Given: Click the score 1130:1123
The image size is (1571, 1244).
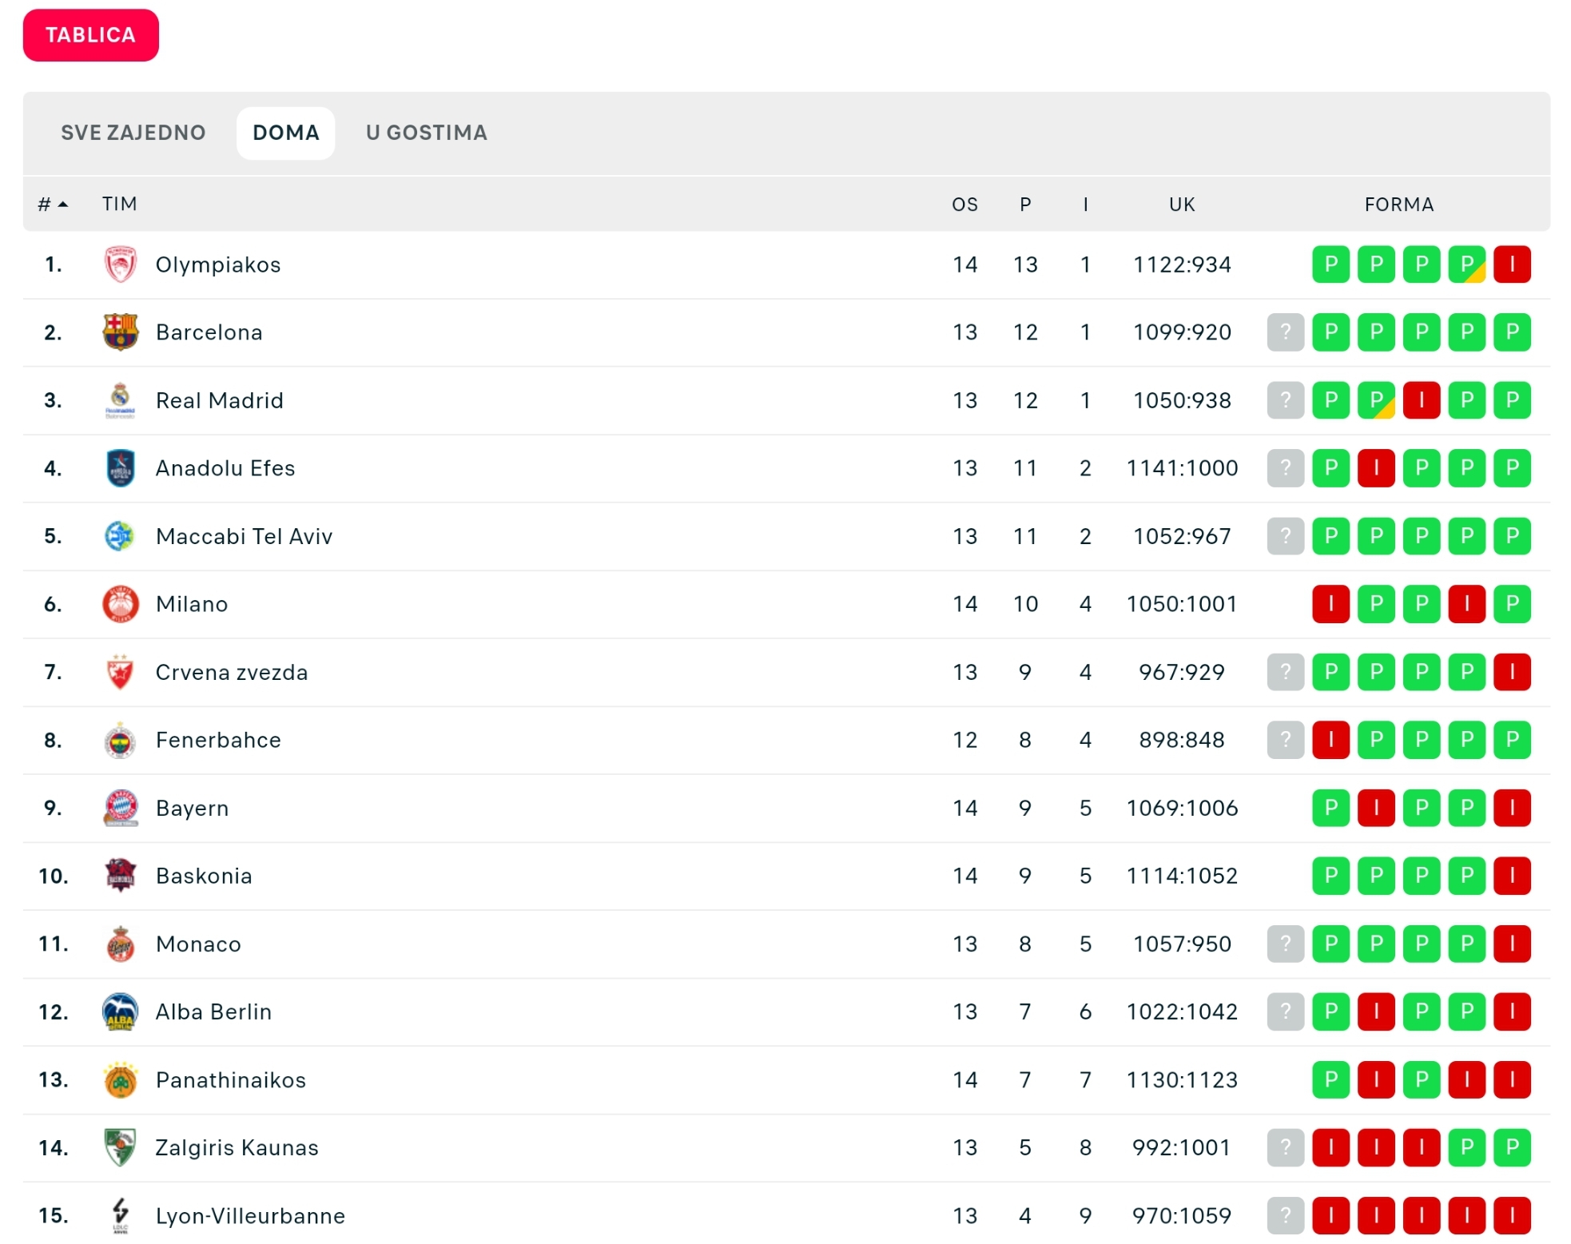Looking at the screenshot, I should pyautogui.click(x=1182, y=1080).
